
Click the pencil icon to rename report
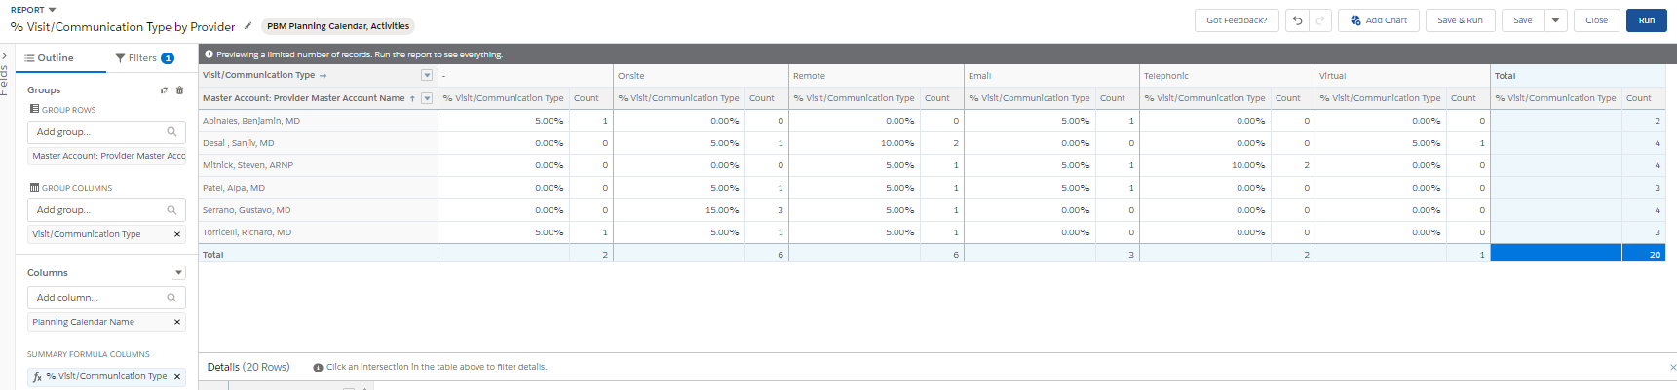click(x=248, y=26)
